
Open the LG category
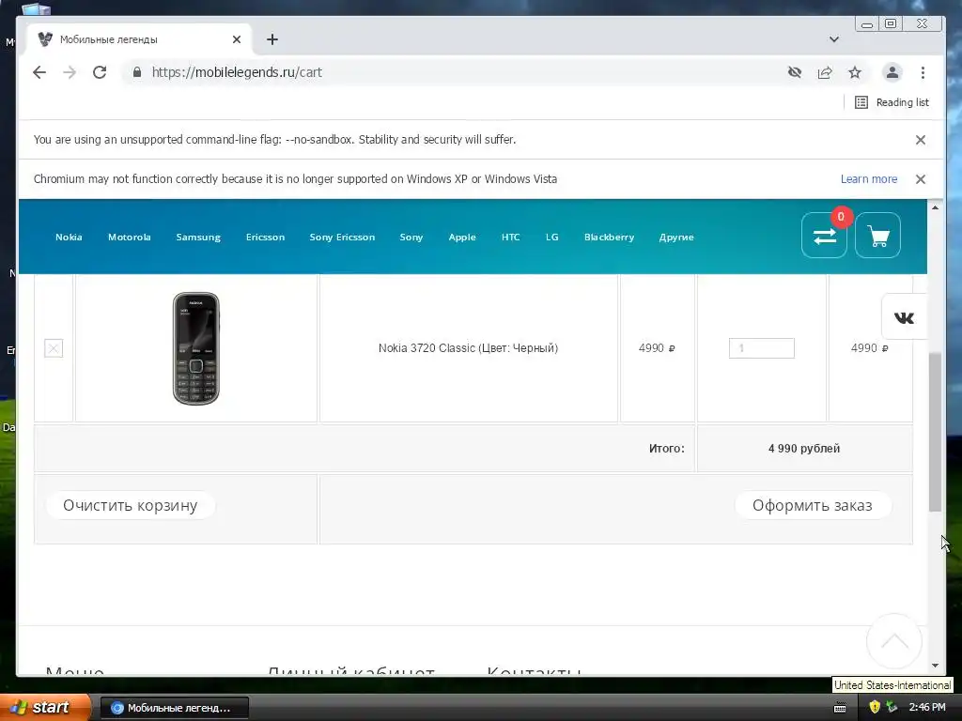pyautogui.click(x=552, y=238)
